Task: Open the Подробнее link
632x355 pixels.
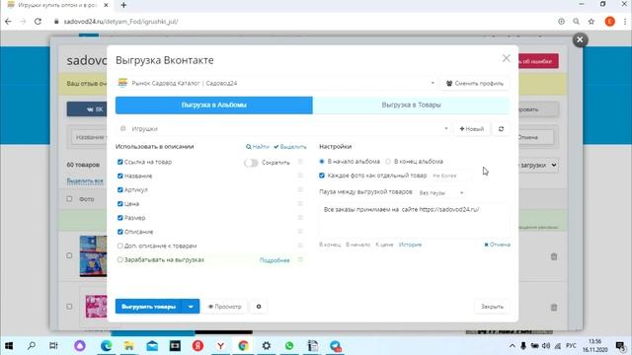Action: (x=275, y=260)
